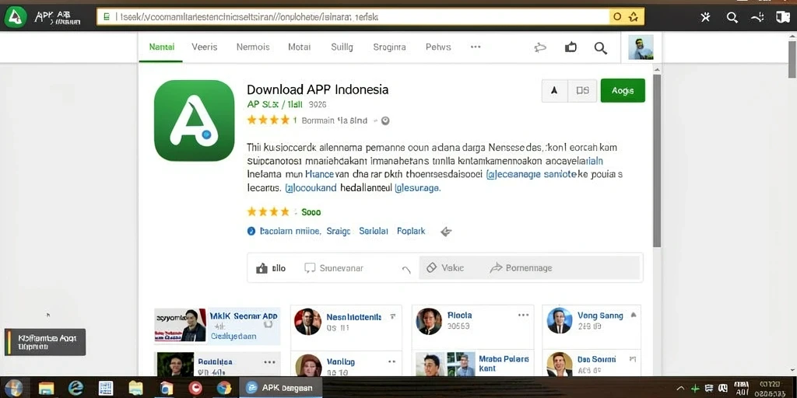
Task: Open the Nesn Iriottenils profile picture
Action: (x=307, y=322)
